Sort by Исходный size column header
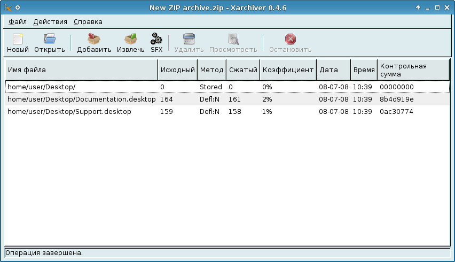This screenshot has height=262, width=455. point(177,70)
